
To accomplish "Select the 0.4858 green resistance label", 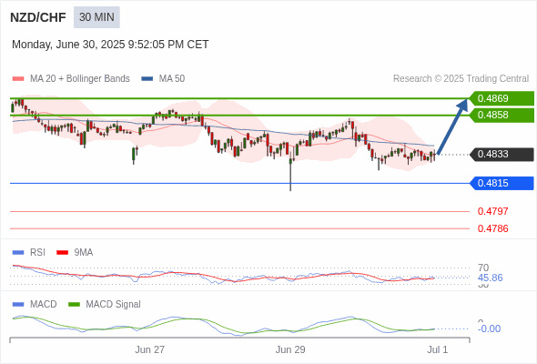I will point(502,115).
